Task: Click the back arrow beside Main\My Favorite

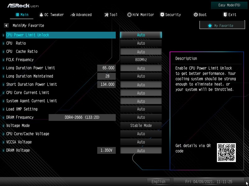Action: point(6,25)
